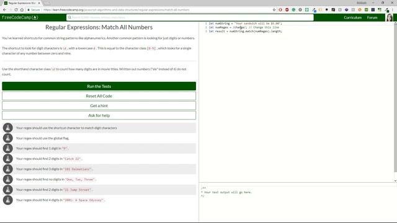Click the flask icon for the "9" test

8,149
